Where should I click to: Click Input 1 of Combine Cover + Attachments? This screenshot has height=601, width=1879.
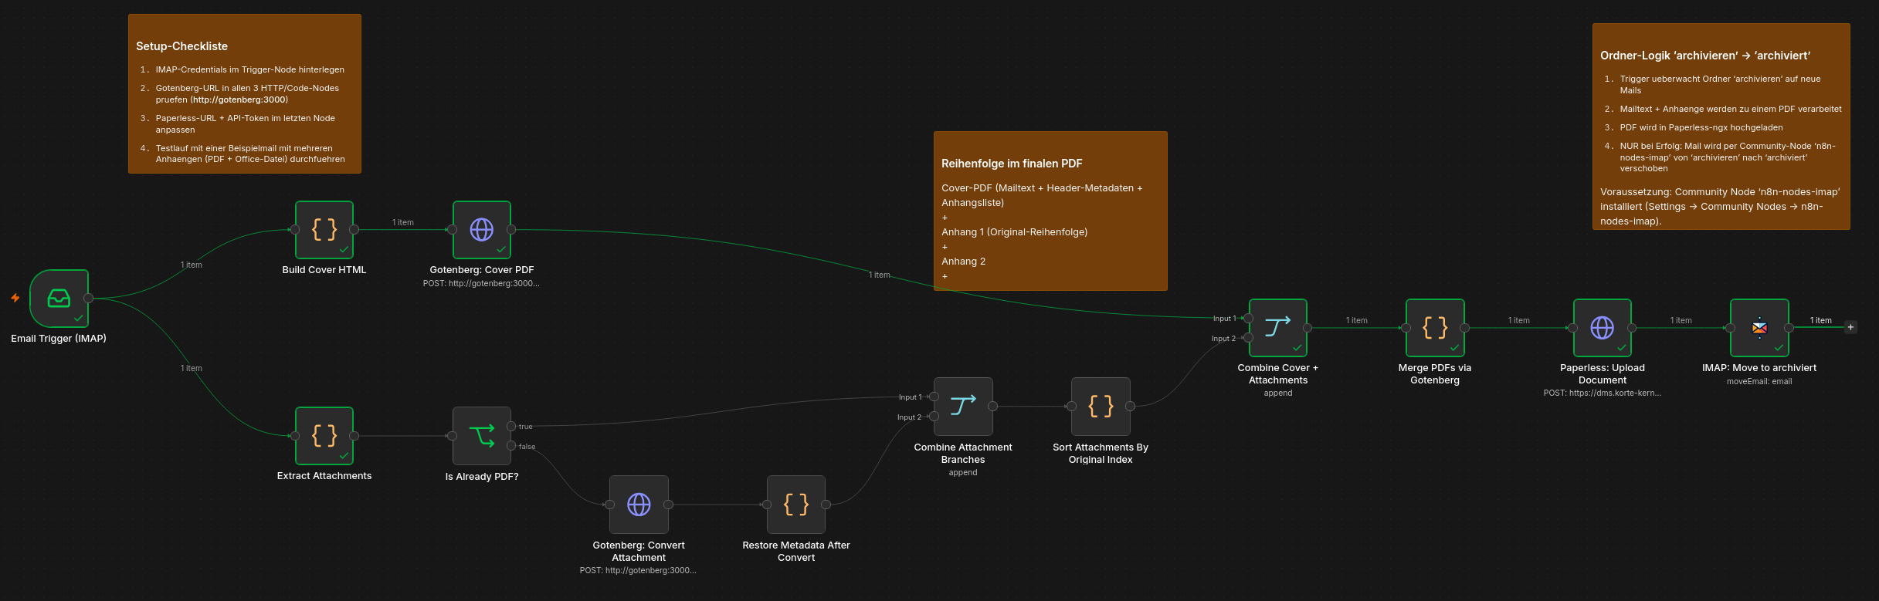click(x=1249, y=318)
